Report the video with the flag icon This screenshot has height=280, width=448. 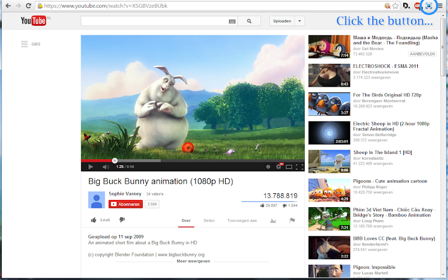(292, 220)
